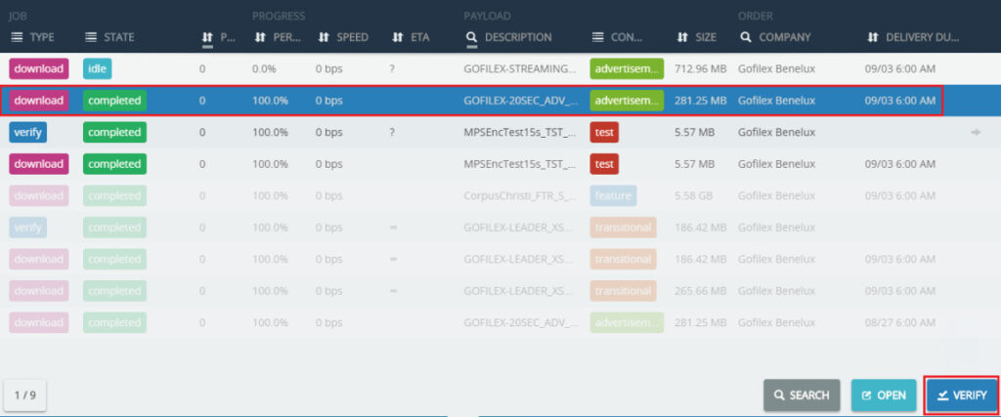This screenshot has height=417, width=1001.
Task: Click the COMPANY column header label
Action: (x=785, y=38)
